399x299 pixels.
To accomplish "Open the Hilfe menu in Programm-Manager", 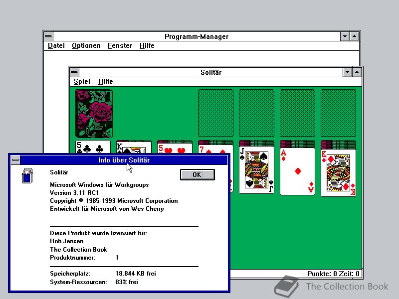I will 147,46.
